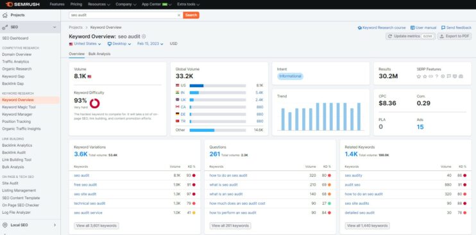Viewport: 476px width, 235px height.
Task: Click the Local SEO pin icon
Action: tap(5, 225)
